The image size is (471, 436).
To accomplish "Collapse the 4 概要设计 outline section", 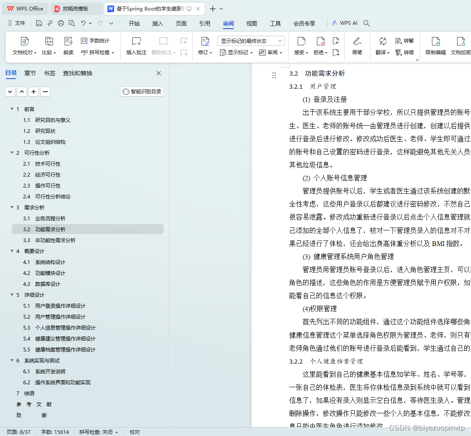I will click(12, 251).
